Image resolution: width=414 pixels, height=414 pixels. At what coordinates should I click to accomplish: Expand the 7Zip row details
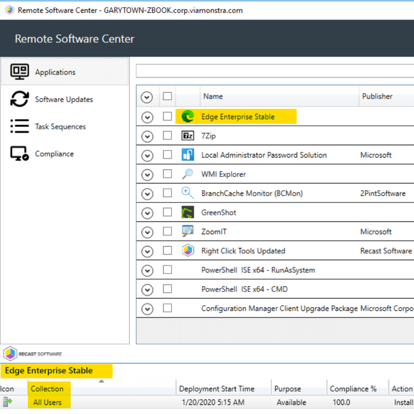(147, 137)
